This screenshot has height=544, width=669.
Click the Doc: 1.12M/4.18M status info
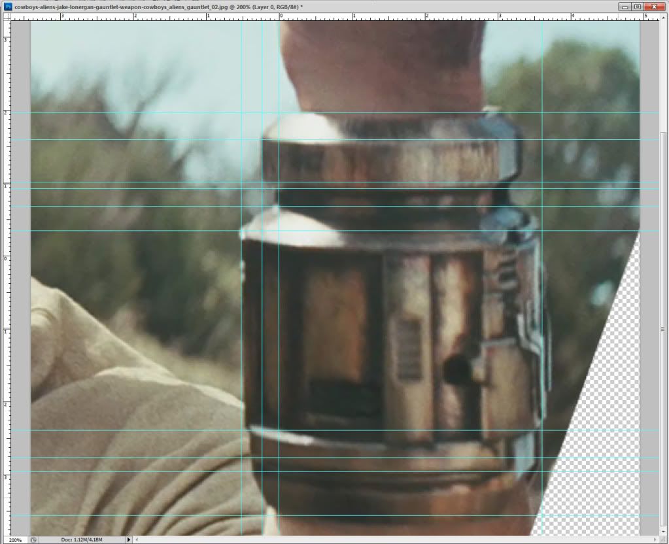coord(82,539)
